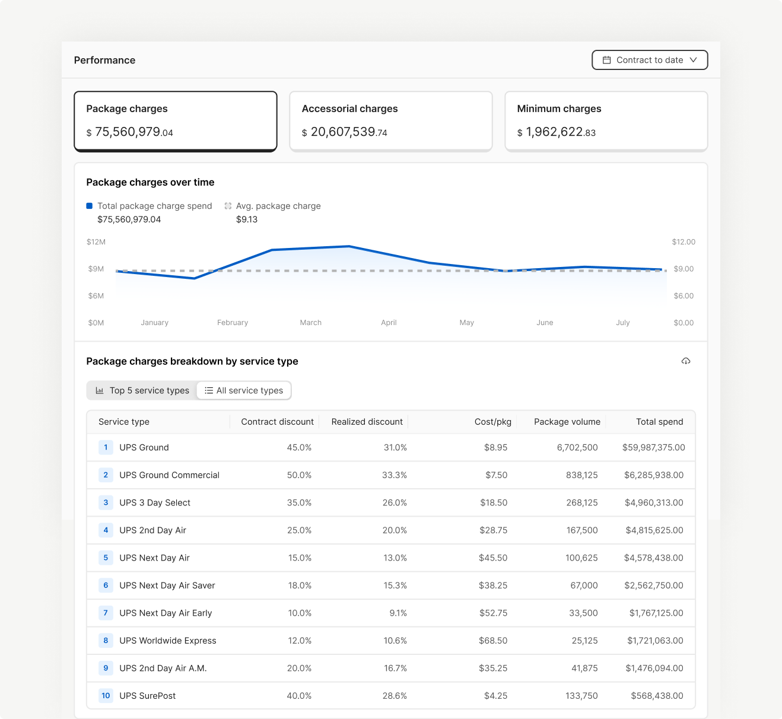
Task: Select the UPS 3 Day Select row name
Action: click(155, 502)
